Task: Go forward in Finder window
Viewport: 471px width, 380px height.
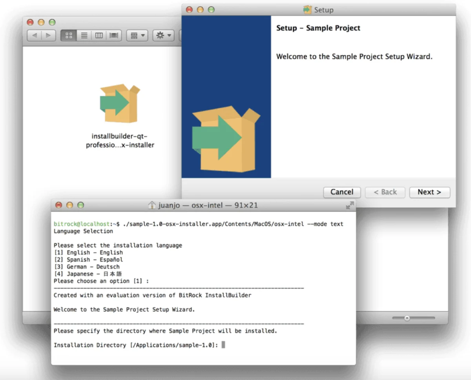Action: point(48,35)
